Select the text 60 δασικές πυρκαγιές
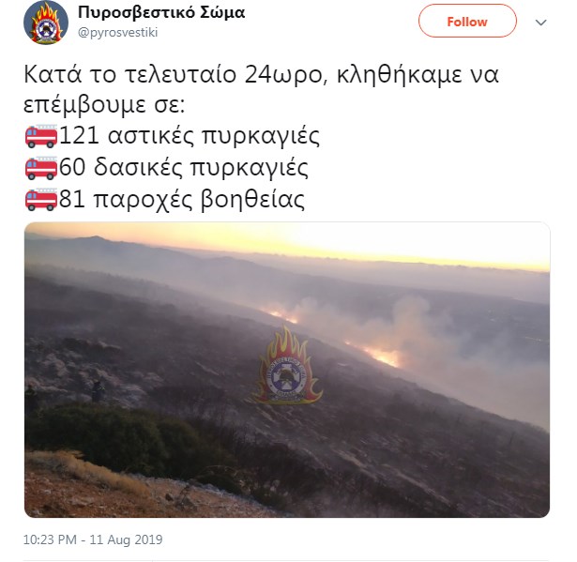 point(183,167)
